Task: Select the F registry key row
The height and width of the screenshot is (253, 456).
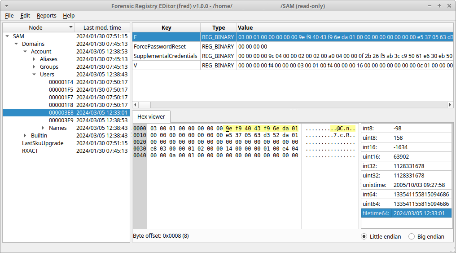Action: point(293,37)
